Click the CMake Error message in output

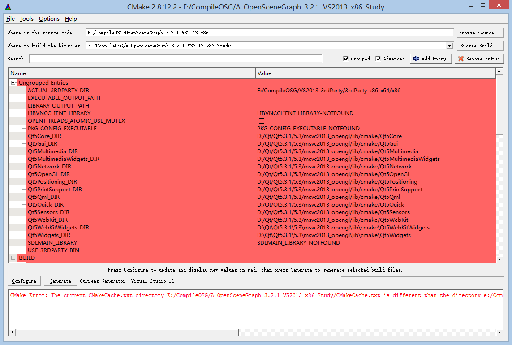tap(257, 295)
